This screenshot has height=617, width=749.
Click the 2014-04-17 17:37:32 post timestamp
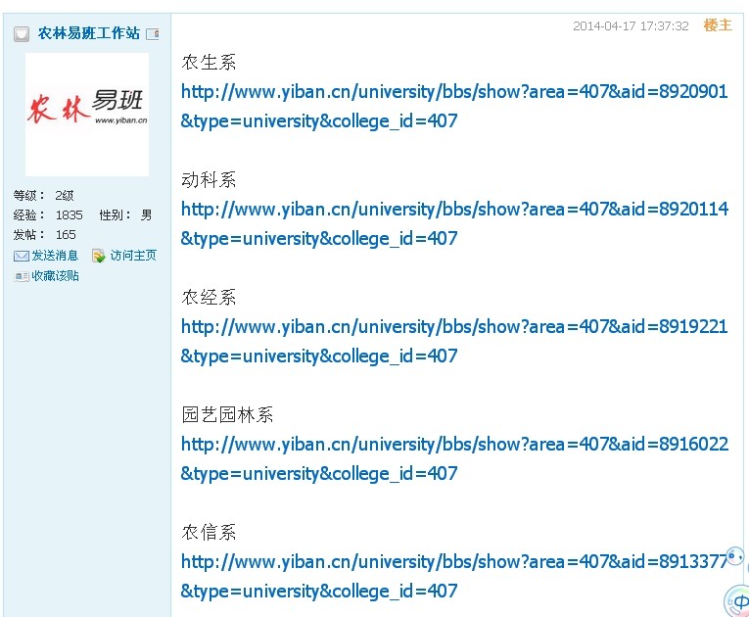tap(631, 26)
